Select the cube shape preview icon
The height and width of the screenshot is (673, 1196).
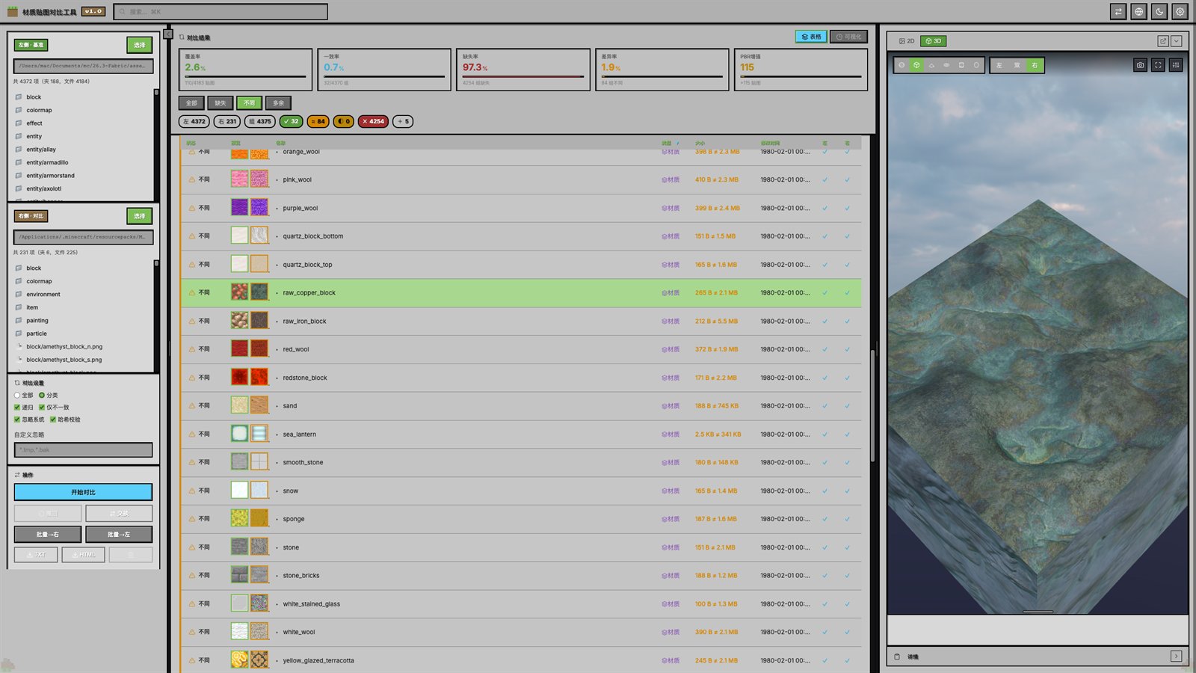916,65
